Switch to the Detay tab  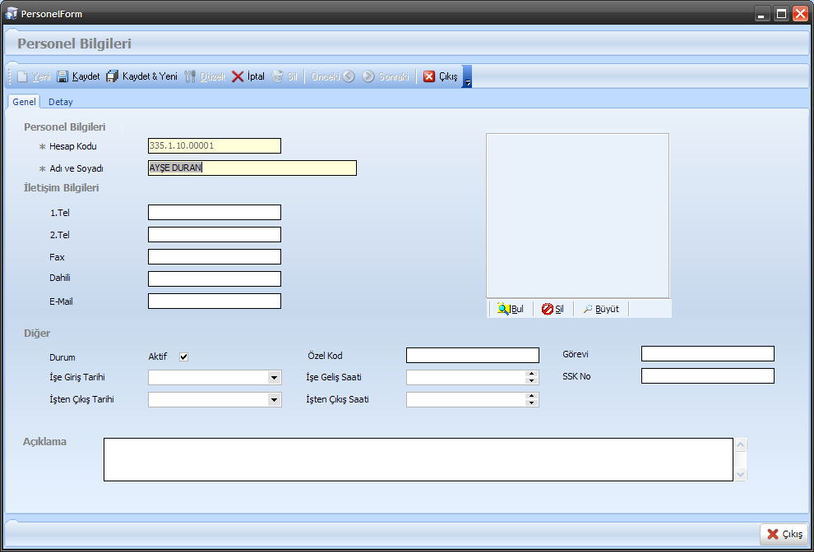(61, 102)
